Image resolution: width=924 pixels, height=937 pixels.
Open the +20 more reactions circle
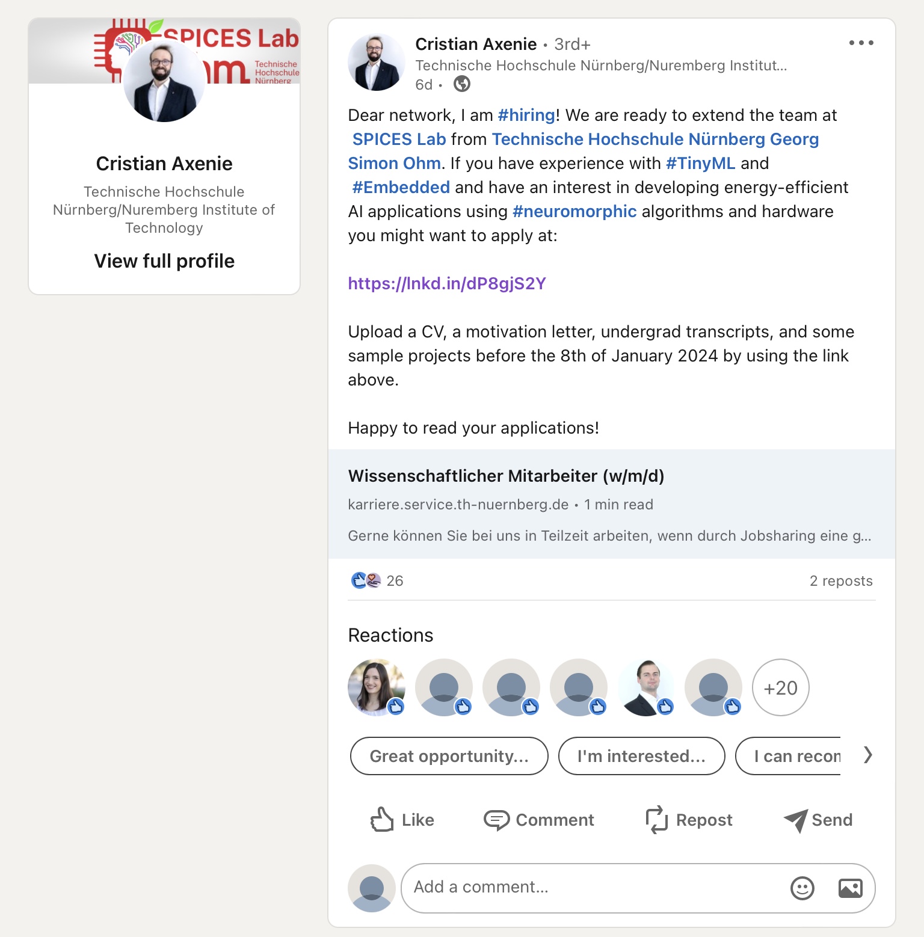tap(780, 687)
